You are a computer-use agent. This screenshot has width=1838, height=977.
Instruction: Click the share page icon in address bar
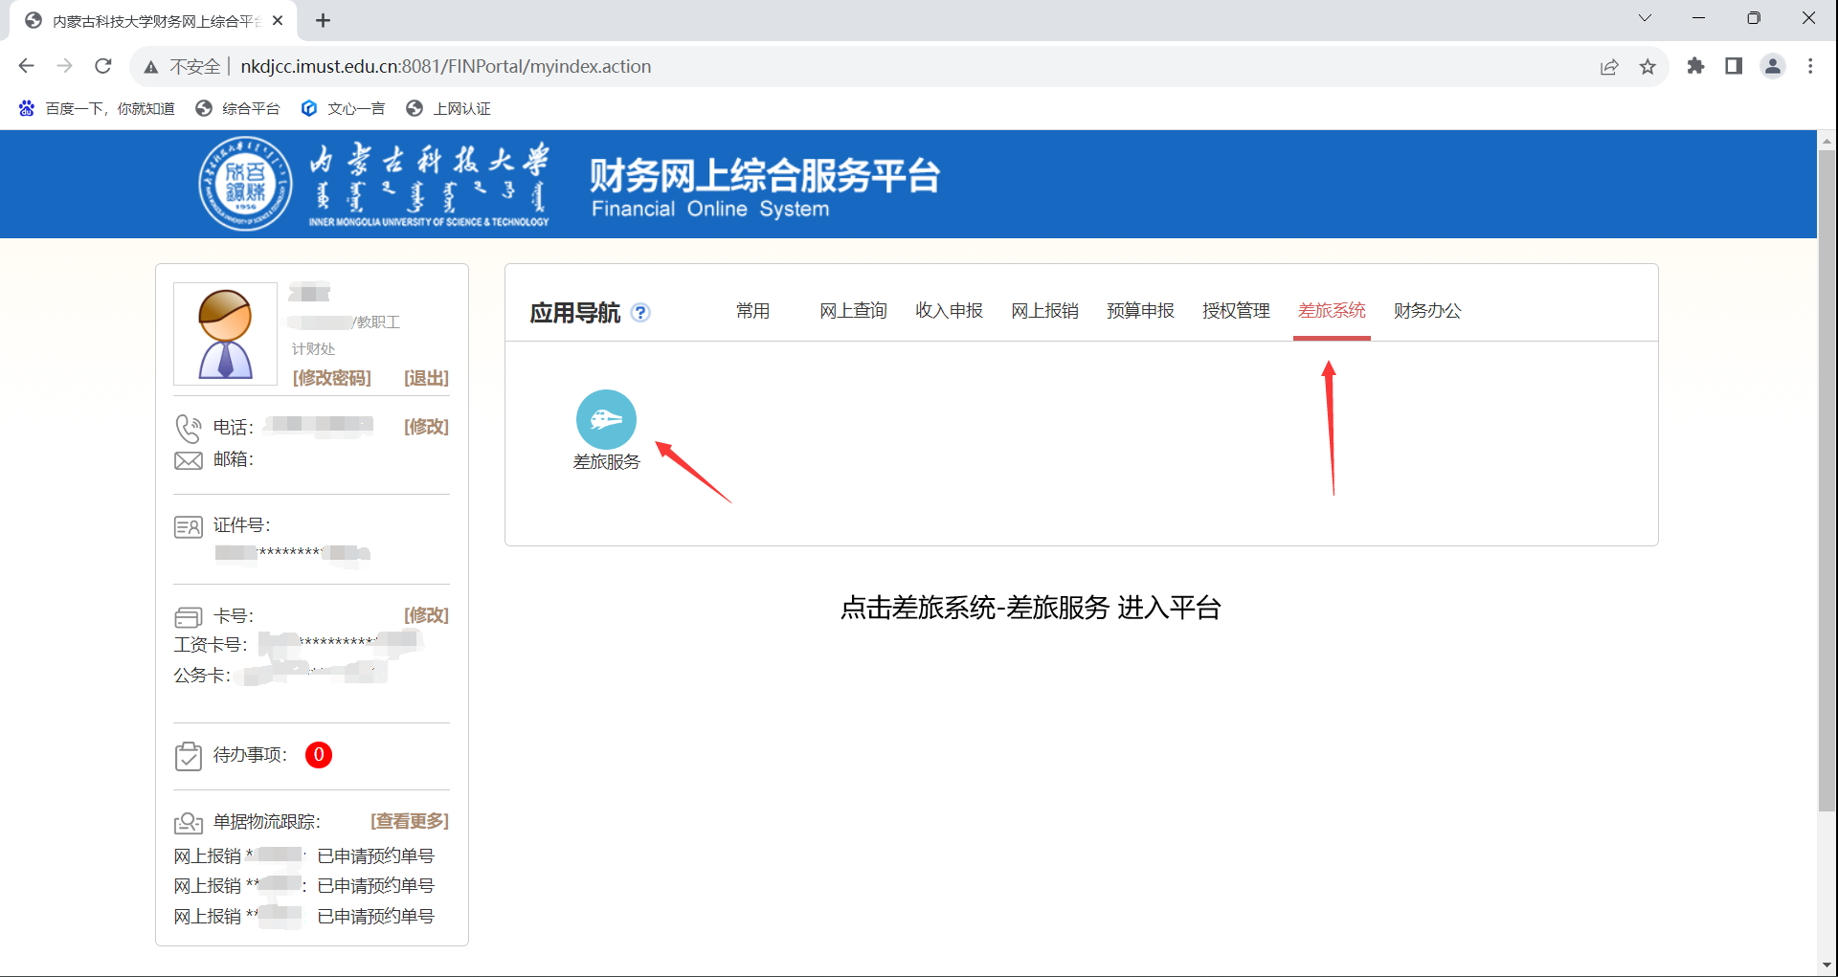[x=1609, y=66]
